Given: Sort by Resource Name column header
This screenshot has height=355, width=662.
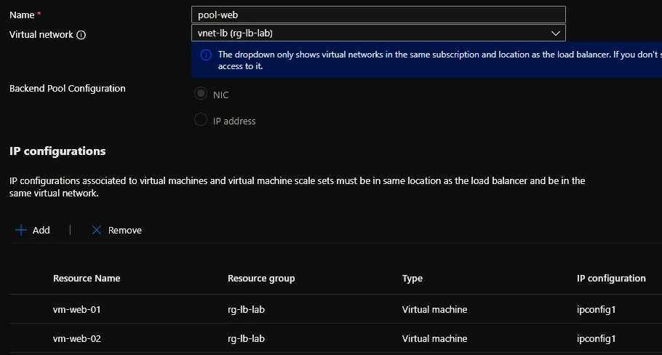Looking at the screenshot, I should tap(87, 278).
